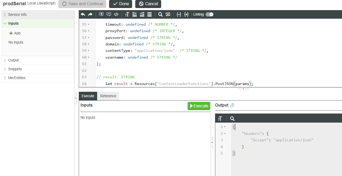
Task: Pop out the Output panel
Action: 232,105
